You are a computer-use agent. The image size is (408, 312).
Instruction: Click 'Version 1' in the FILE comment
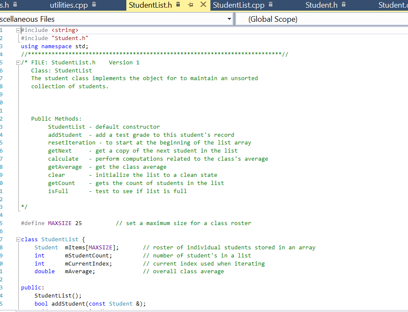(124, 63)
